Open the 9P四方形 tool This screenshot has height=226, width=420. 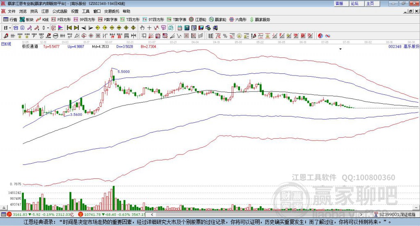(x=84, y=20)
